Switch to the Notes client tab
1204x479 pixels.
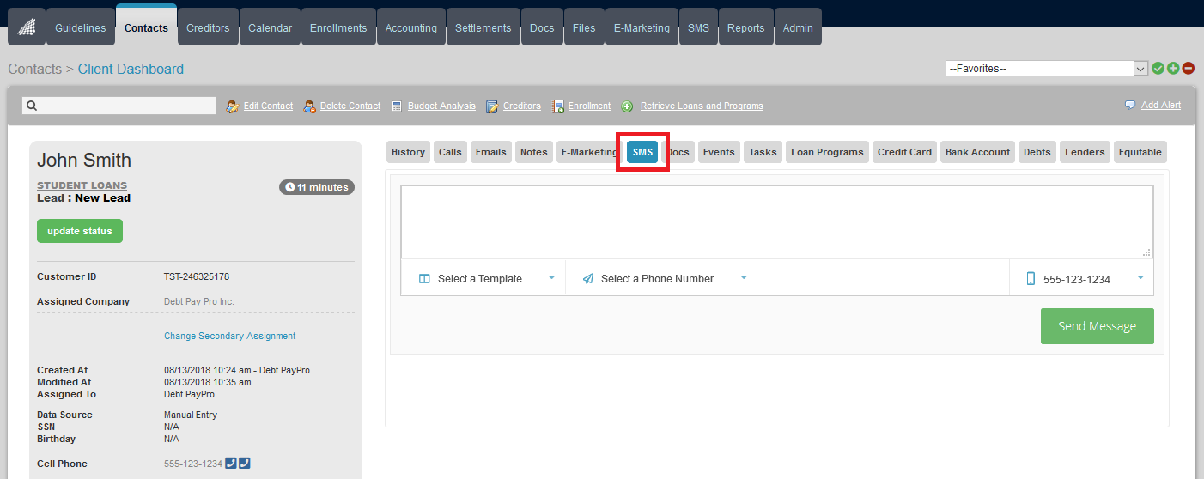(533, 152)
